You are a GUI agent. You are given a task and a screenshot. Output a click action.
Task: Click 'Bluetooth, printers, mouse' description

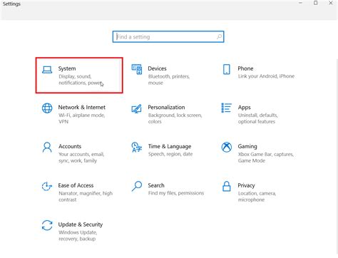click(x=169, y=80)
